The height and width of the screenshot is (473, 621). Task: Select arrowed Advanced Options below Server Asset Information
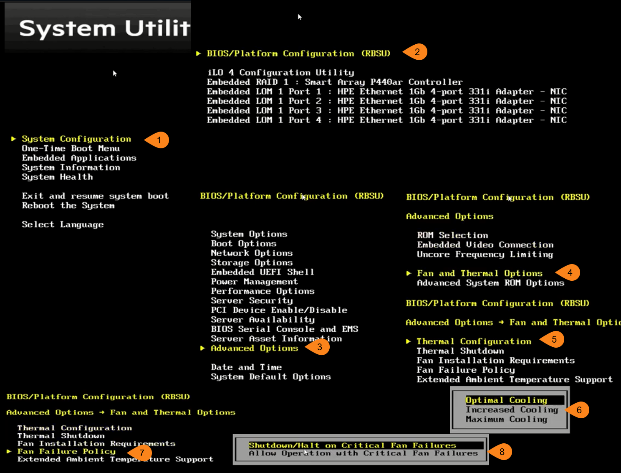(254, 348)
